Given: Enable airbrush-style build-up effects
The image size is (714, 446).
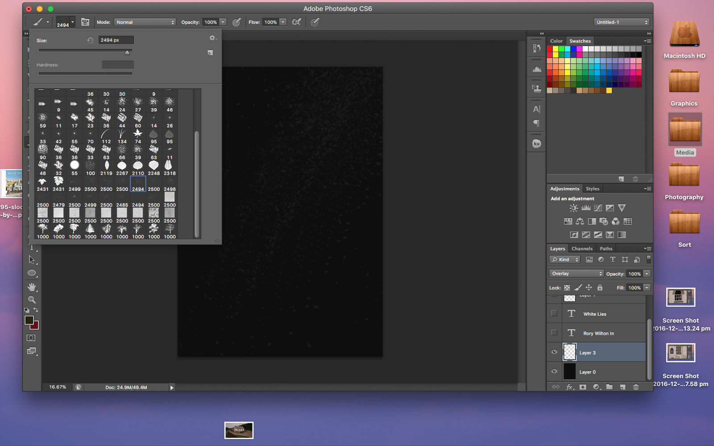Looking at the screenshot, I should point(296,22).
